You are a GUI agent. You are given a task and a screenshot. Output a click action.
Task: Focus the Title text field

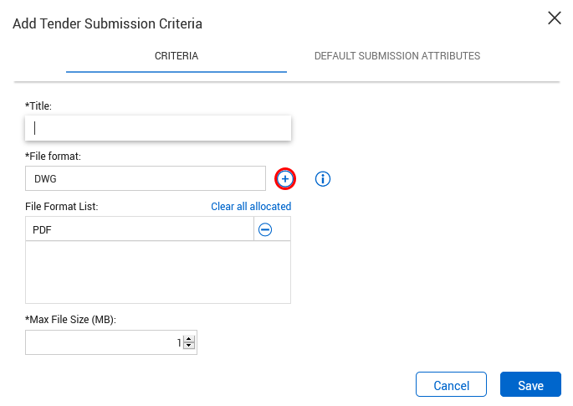pyautogui.click(x=158, y=128)
